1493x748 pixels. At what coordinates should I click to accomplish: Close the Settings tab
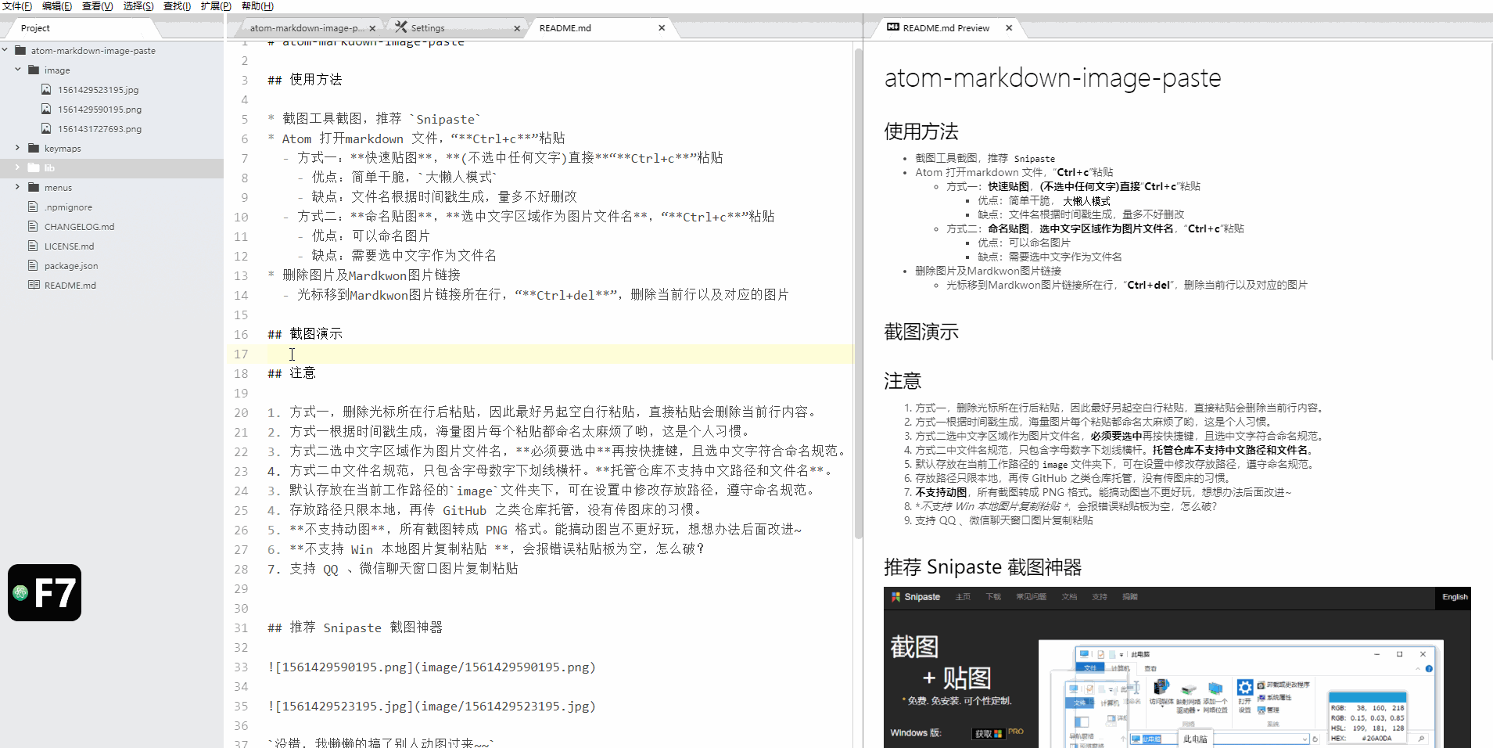click(x=517, y=28)
